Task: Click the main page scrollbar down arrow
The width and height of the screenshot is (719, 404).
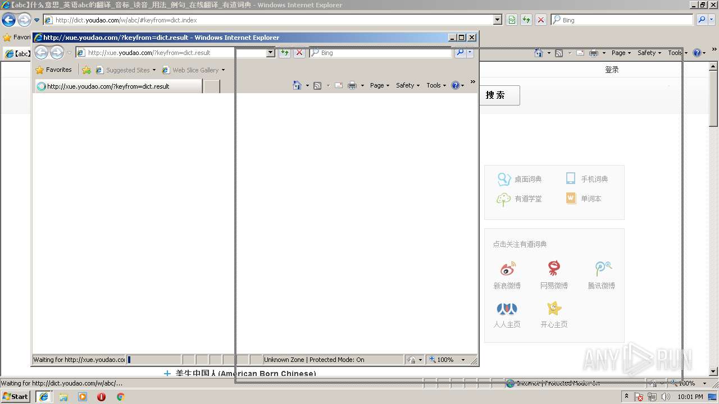Action: pyautogui.click(x=713, y=371)
